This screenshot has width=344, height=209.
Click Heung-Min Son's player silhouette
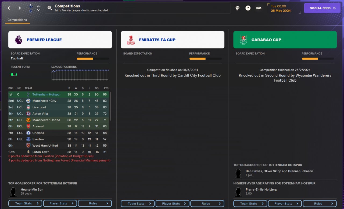coord(13,192)
